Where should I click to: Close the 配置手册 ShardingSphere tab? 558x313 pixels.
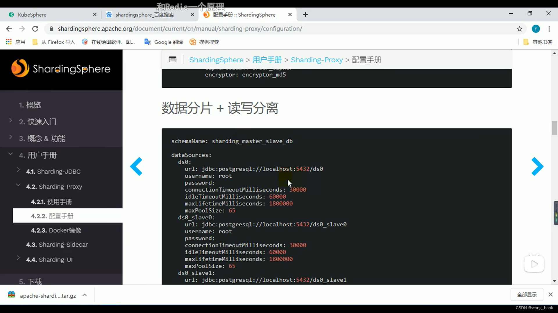pos(290,14)
